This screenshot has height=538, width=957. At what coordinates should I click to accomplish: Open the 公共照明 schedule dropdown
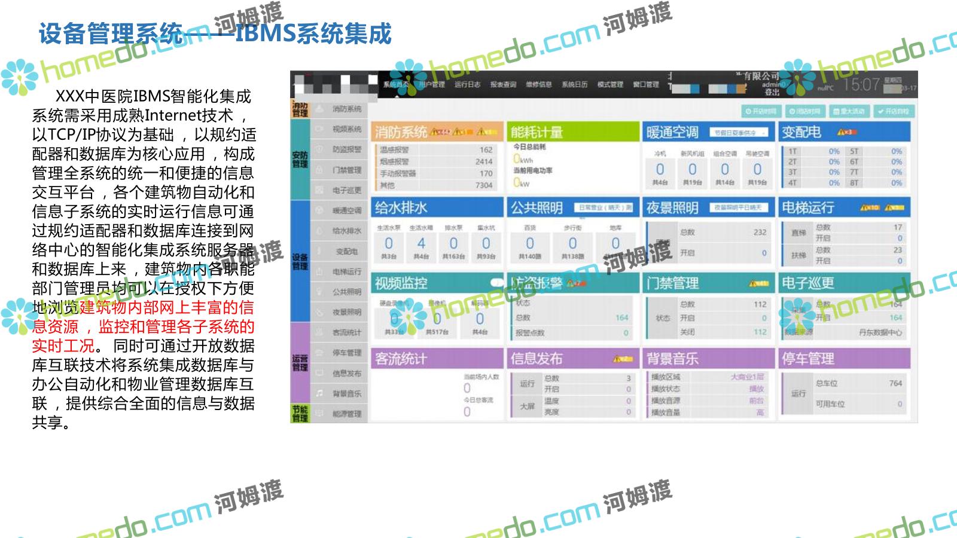click(x=605, y=208)
